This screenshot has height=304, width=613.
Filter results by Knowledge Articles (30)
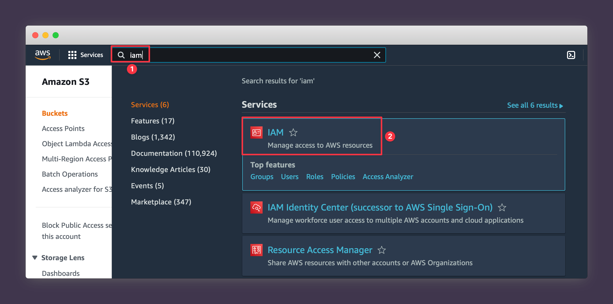pyautogui.click(x=171, y=169)
